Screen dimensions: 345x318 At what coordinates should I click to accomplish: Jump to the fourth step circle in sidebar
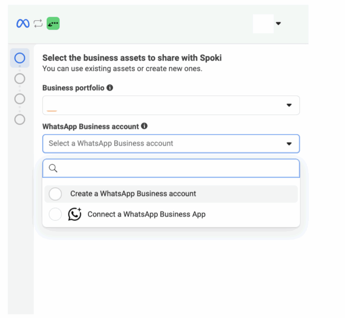(x=20, y=119)
